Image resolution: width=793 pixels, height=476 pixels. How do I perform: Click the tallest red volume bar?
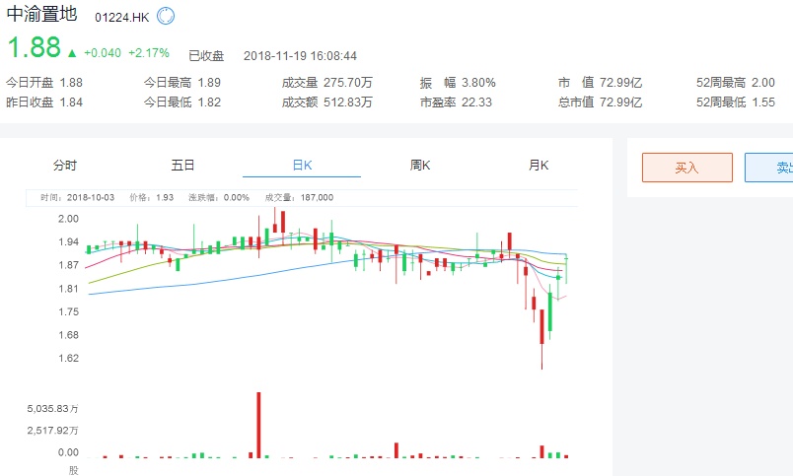coord(258,424)
